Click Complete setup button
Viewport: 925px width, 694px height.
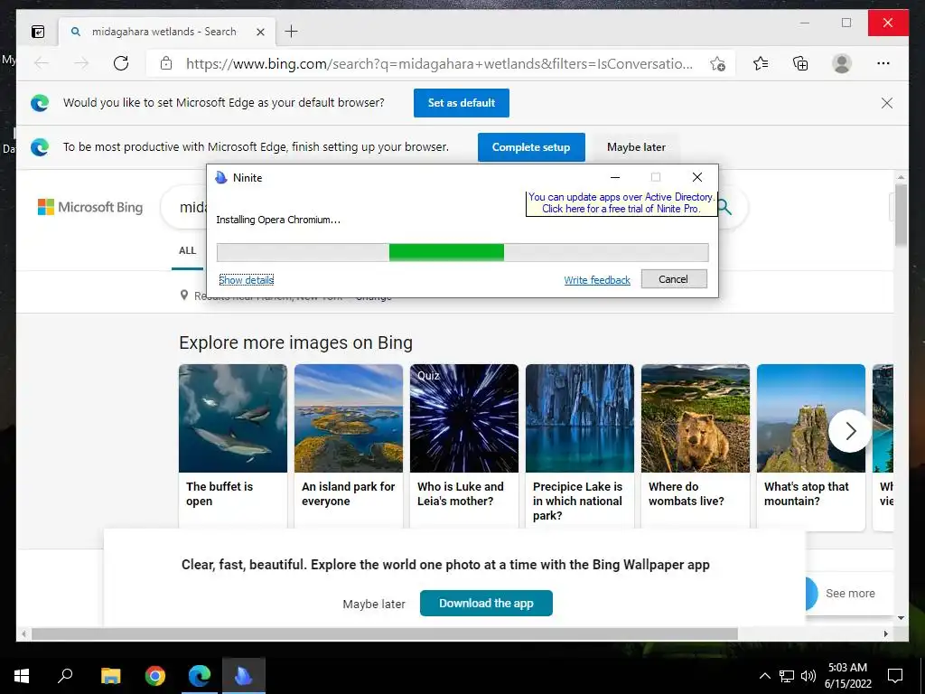click(x=531, y=147)
